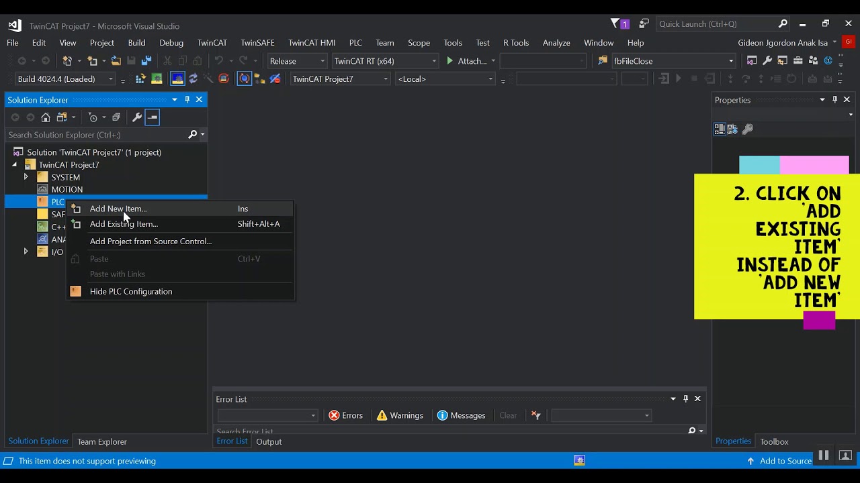Click the Save All toolbar icon

tap(146, 61)
